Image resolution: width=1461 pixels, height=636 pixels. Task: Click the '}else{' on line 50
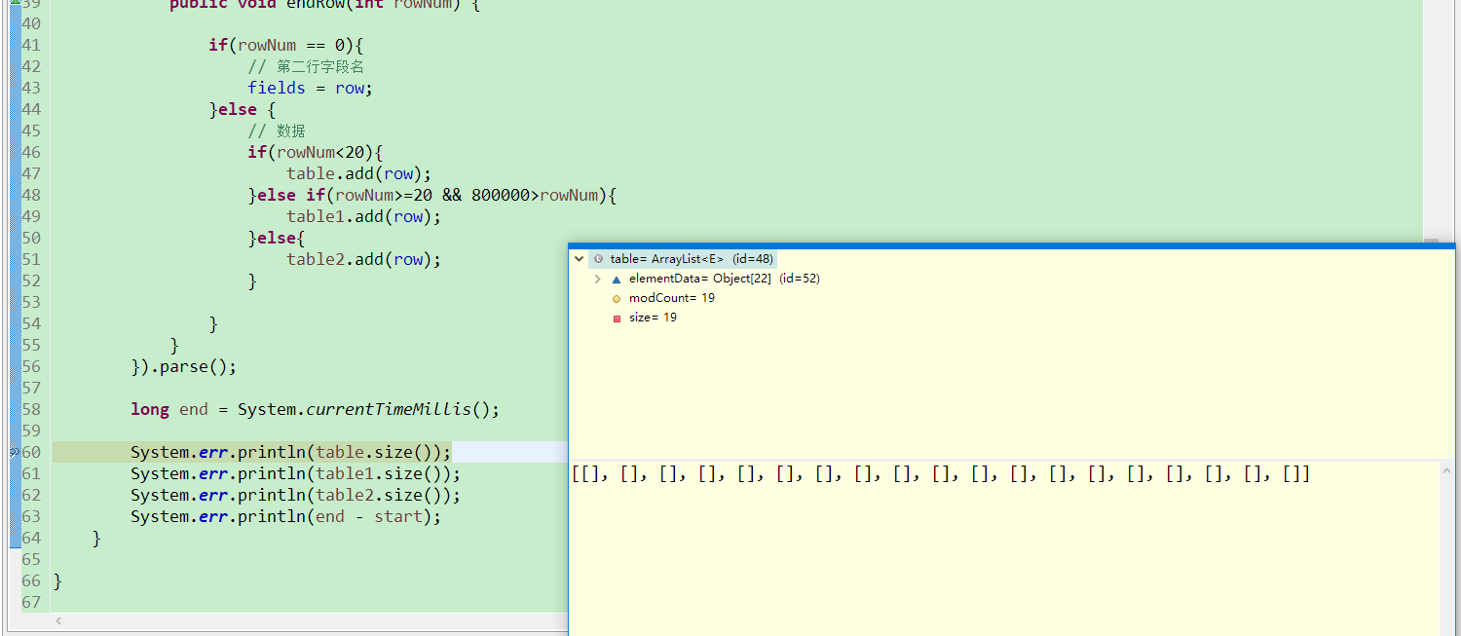coord(277,238)
